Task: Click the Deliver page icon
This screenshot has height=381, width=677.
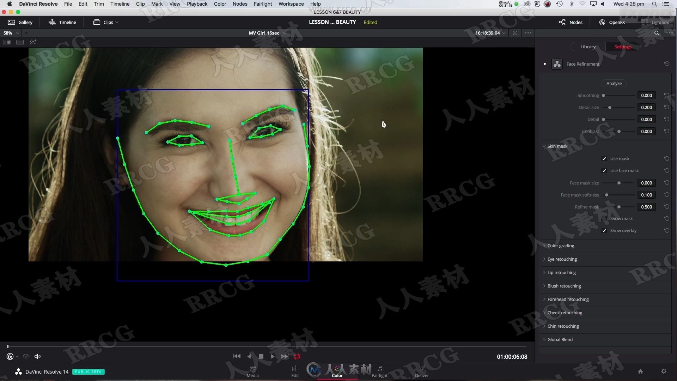Action: coord(422,369)
